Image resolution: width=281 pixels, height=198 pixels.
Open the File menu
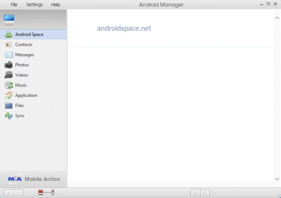[x=14, y=4]
